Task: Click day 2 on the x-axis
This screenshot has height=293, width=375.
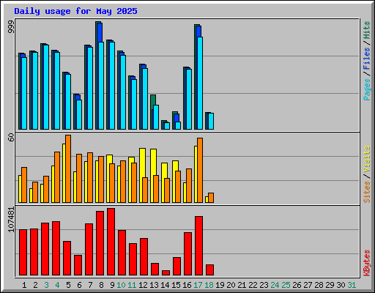Action: (x=35, y=285)
